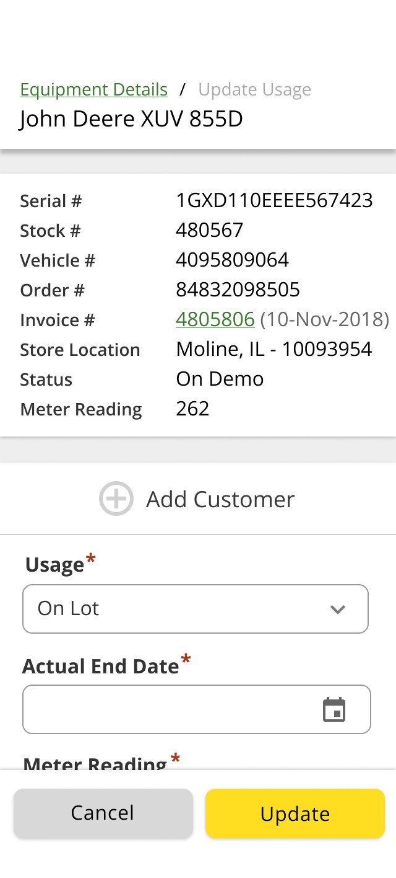
Task: Click the Usage dropdown chevron arrow
Action: point(338,610)
